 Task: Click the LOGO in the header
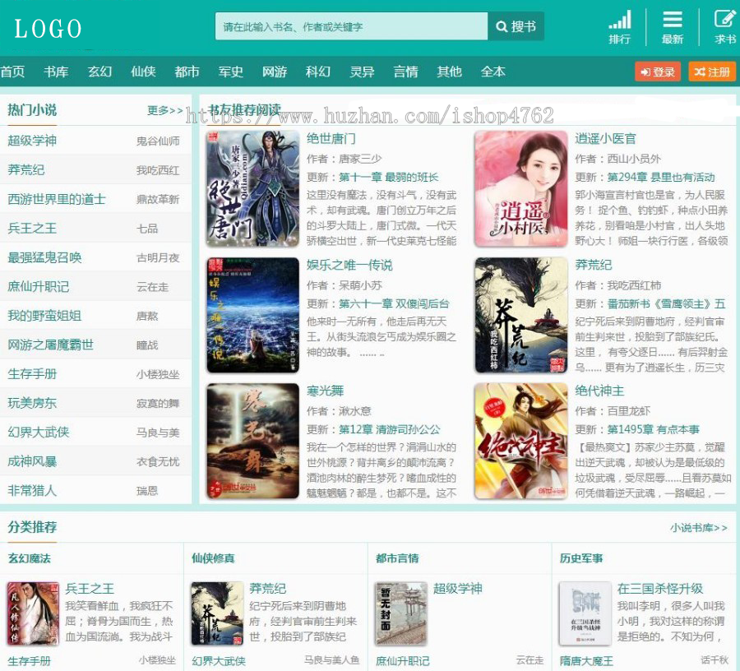pyautogui.click(x=48, y=29)
